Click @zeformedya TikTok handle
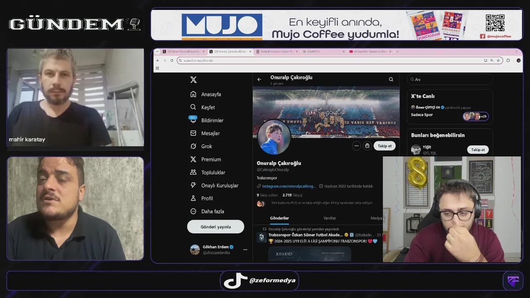Image resolution: width=530 pixels, height=298 pixels. (272, 281)
